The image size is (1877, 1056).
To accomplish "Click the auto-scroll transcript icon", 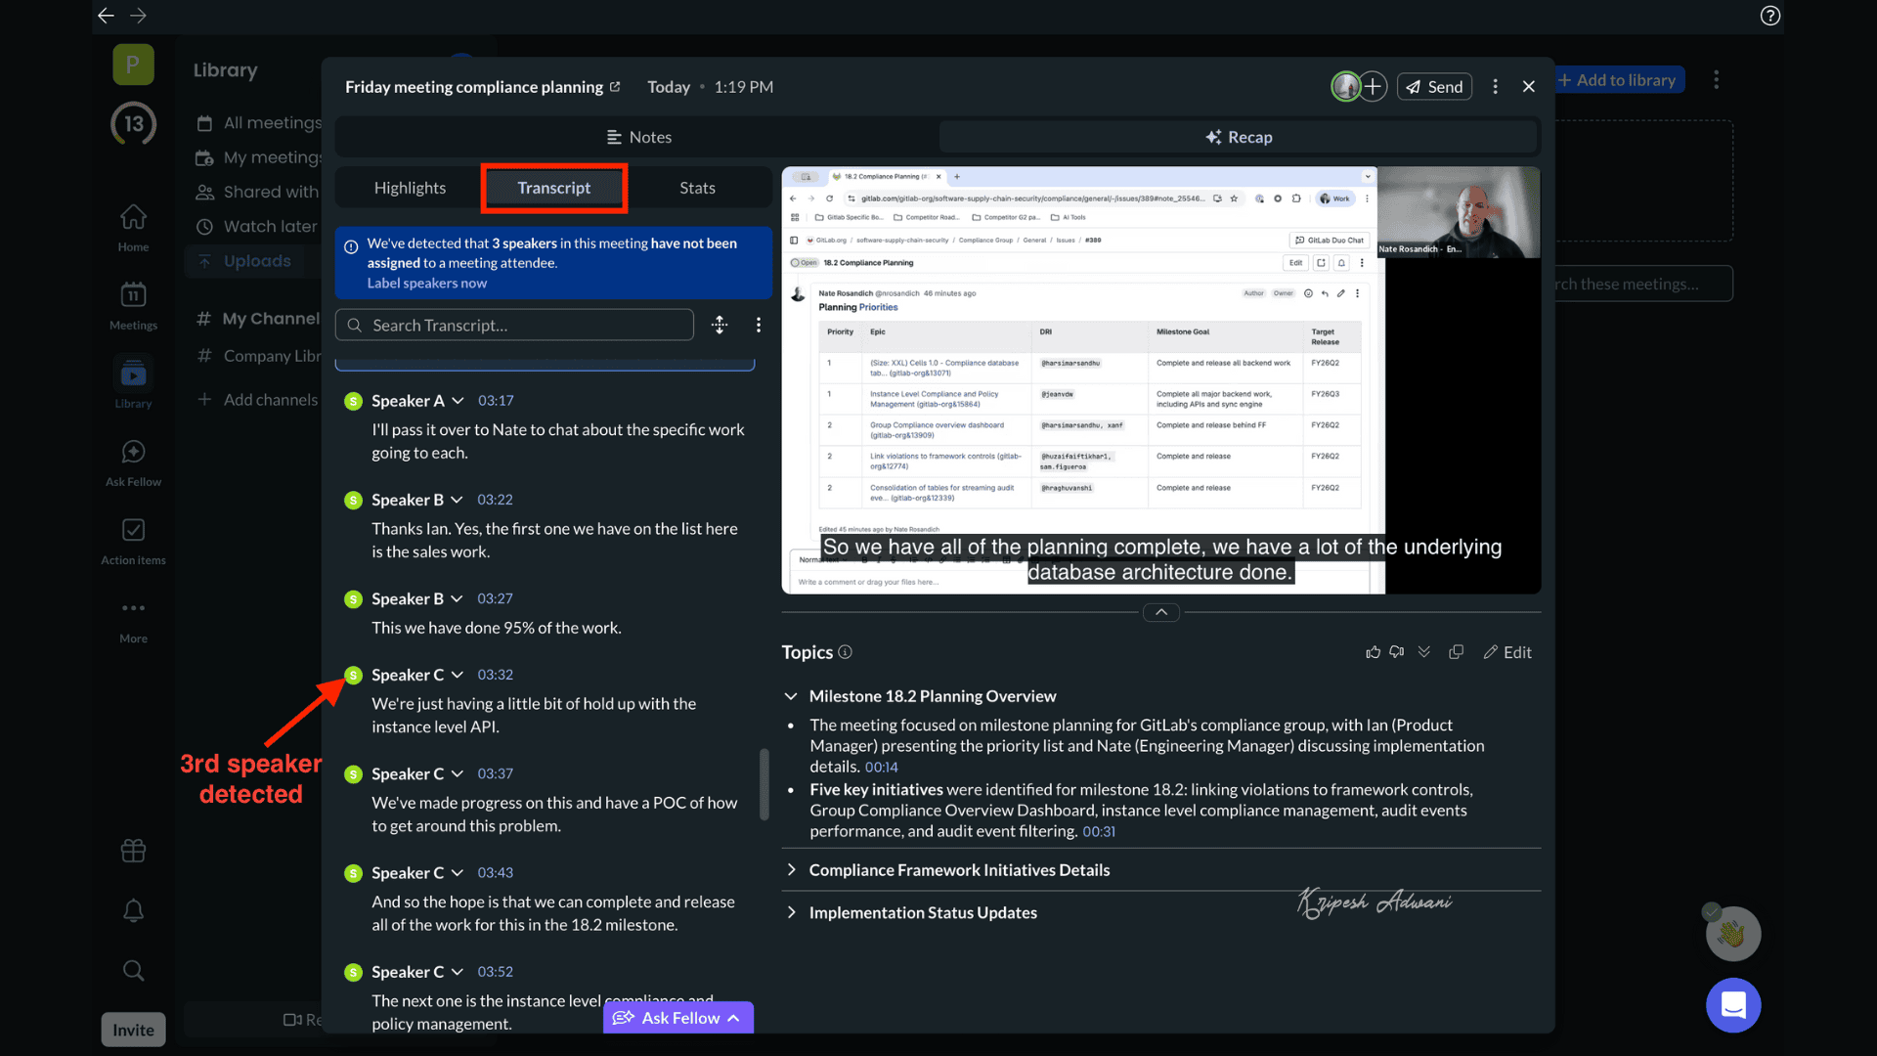I will (720, 326).
